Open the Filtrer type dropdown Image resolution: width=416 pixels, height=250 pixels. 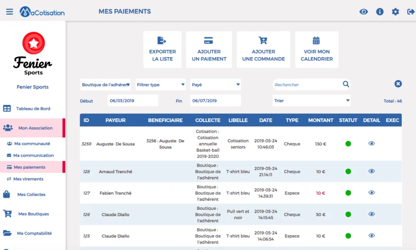pyautogui.click(x=160, y=85)
